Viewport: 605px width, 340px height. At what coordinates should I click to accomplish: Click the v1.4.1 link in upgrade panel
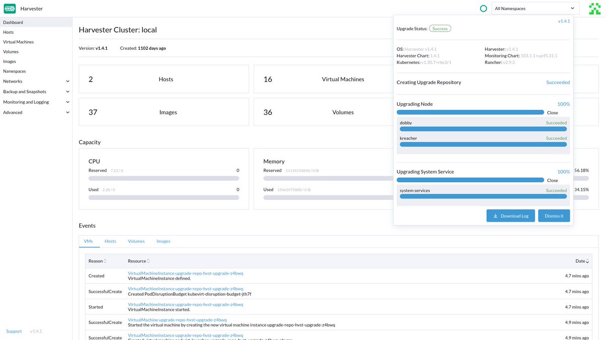coord(564,21)
